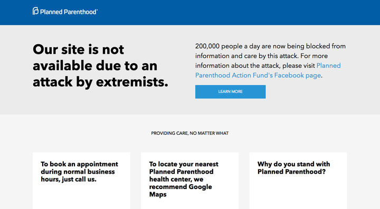Click the Planned Parenthood wordmark text

(x=68, y=12)
